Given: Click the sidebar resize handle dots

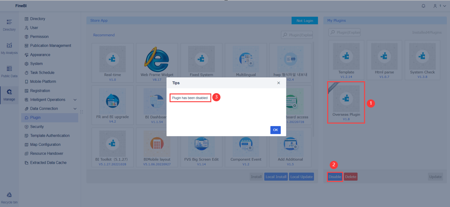Looking at the screenshot, I should (x=82, y=112).
